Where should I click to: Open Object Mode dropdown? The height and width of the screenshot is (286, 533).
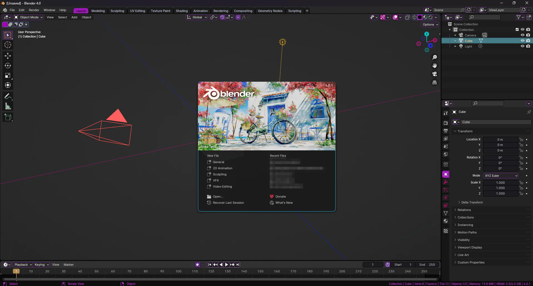coord(28,17)
